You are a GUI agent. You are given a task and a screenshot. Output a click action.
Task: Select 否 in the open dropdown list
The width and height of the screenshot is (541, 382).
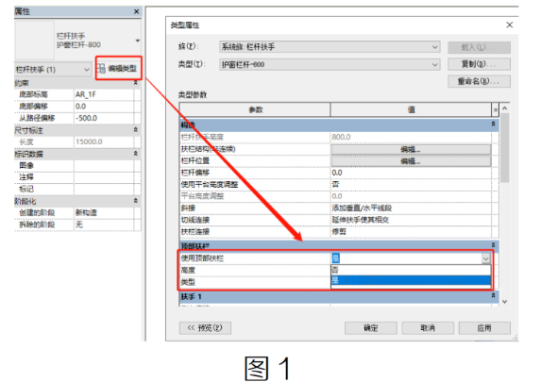click(411, 270)
